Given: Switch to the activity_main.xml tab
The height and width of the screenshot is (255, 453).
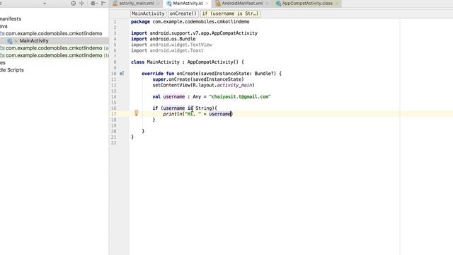Looking at the screenshot, I should (x=137, y=4).
